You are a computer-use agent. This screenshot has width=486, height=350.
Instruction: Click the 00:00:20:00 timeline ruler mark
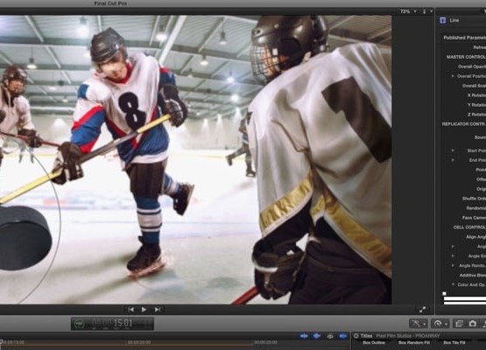point(139,342)
